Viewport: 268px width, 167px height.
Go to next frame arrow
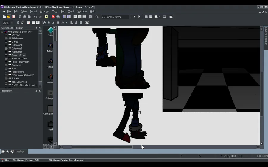tap(139, 17)
